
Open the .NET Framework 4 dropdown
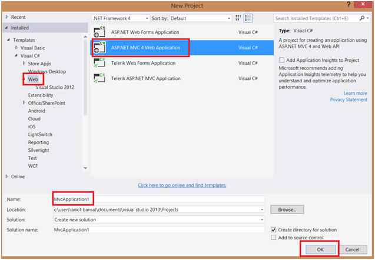pyautogui.click(x=121, y=18)
